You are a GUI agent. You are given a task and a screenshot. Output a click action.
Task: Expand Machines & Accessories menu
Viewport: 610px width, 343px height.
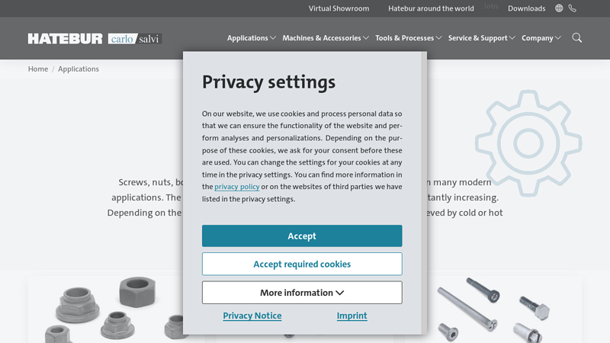326,38
